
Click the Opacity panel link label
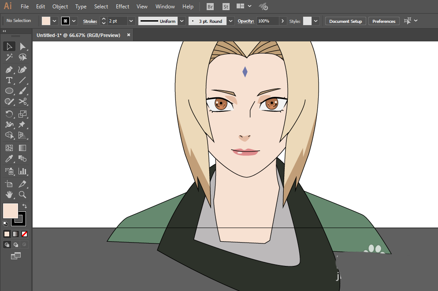coord(246,21)
